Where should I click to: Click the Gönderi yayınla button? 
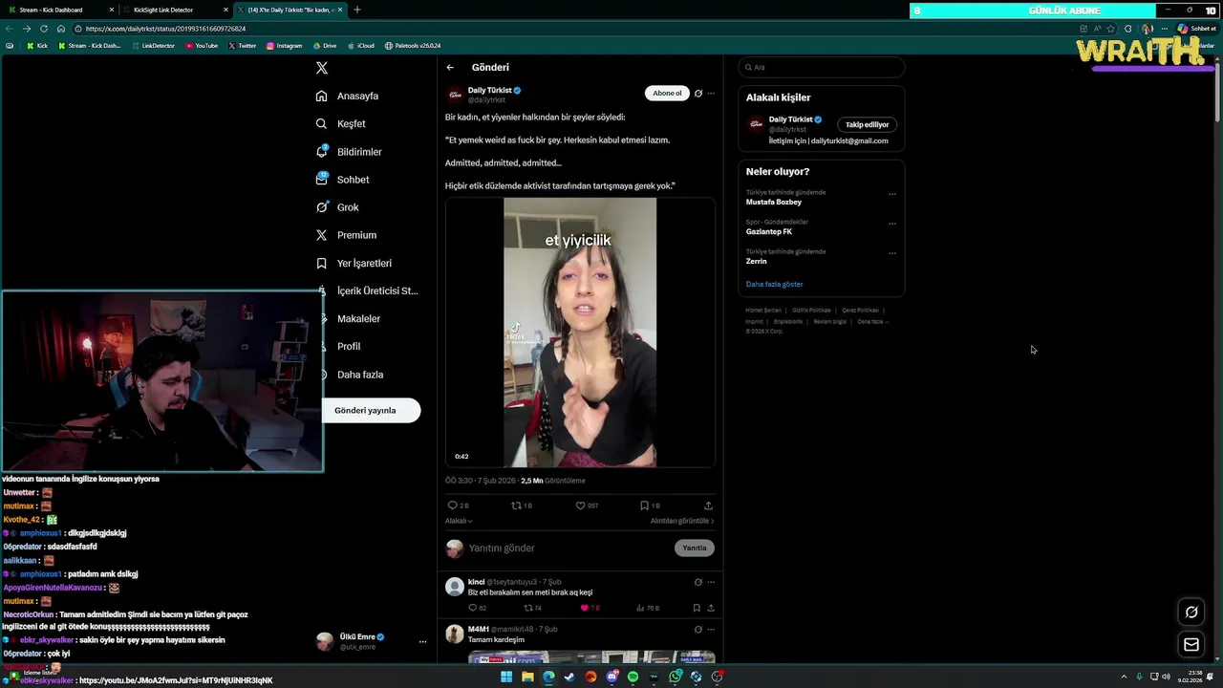[365, 410]
